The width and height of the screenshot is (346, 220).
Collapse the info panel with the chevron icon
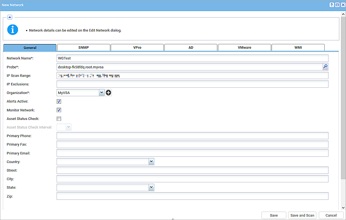point(10,17)
